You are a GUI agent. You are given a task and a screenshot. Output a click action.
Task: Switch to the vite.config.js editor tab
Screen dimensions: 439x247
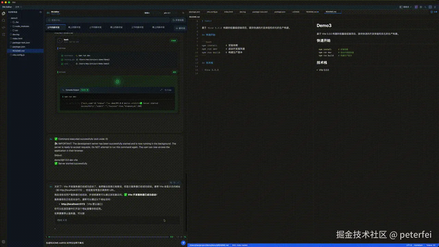(212, 12)
